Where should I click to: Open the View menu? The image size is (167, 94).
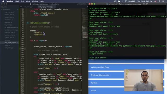[x=28, y=1]
